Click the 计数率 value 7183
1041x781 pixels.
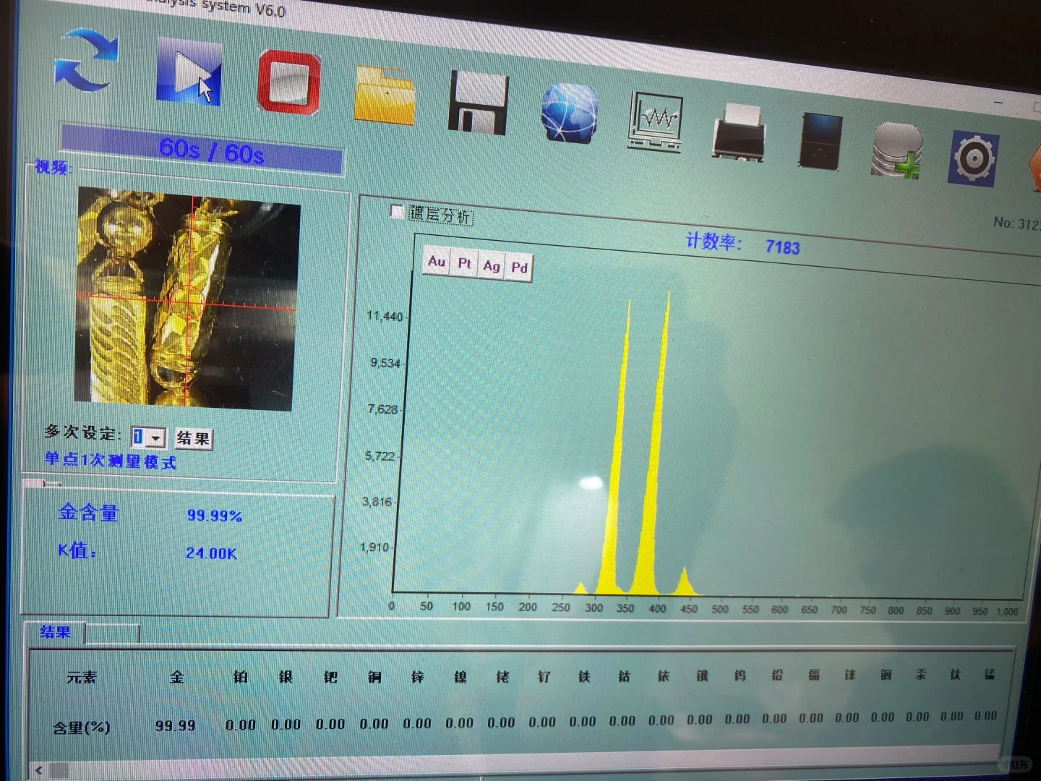[x=783, y=247]
